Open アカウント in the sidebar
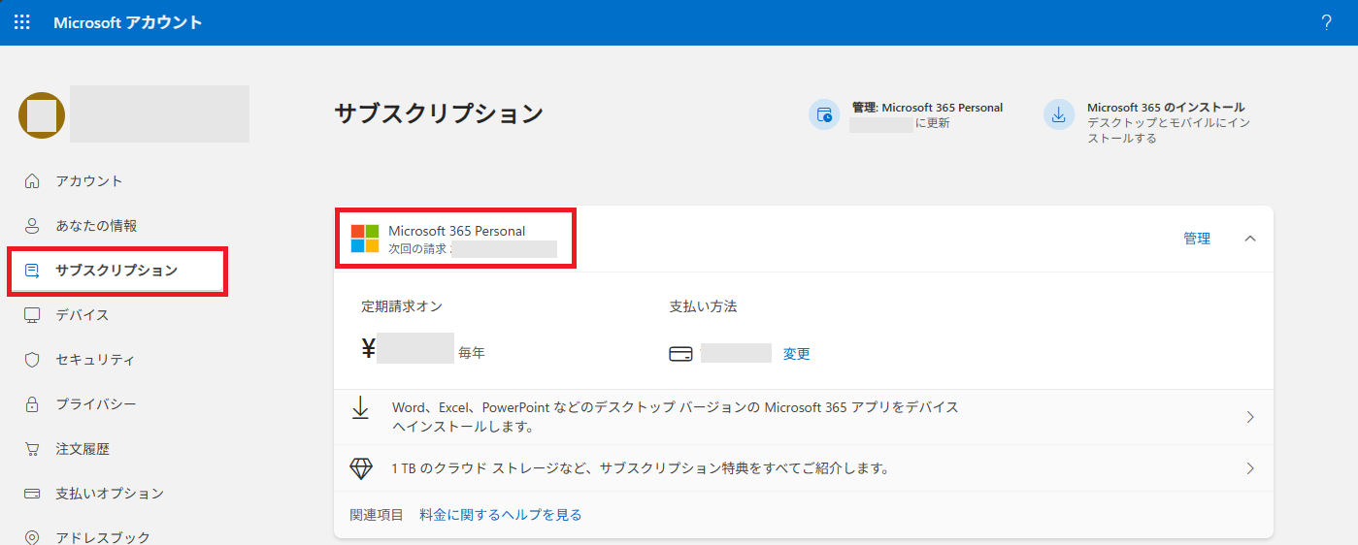 [89, 181]
